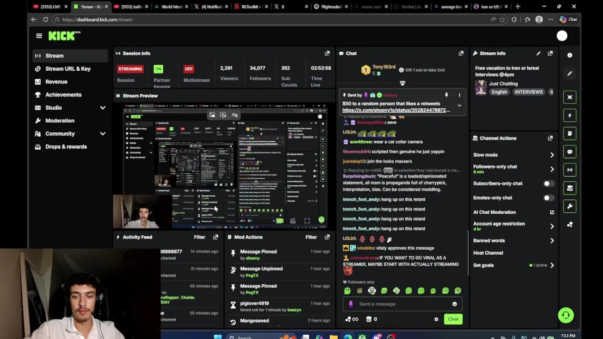Click the focus frame icon in right sidebar
Image resolution: width=603 pixels, height=339 pixels.
coord(570,97)
